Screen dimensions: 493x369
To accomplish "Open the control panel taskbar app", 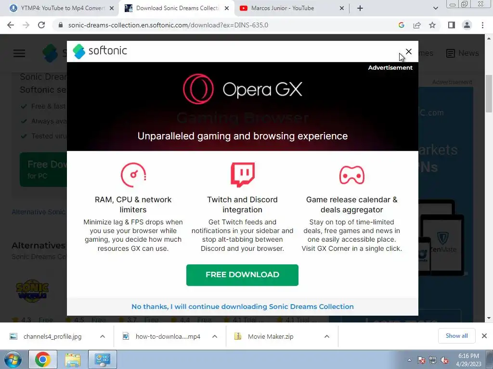I will (103, 359).
